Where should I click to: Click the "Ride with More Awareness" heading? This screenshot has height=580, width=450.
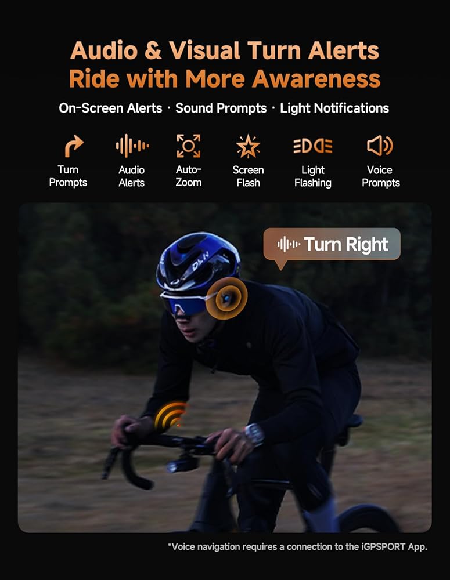[x=225, y=79]
